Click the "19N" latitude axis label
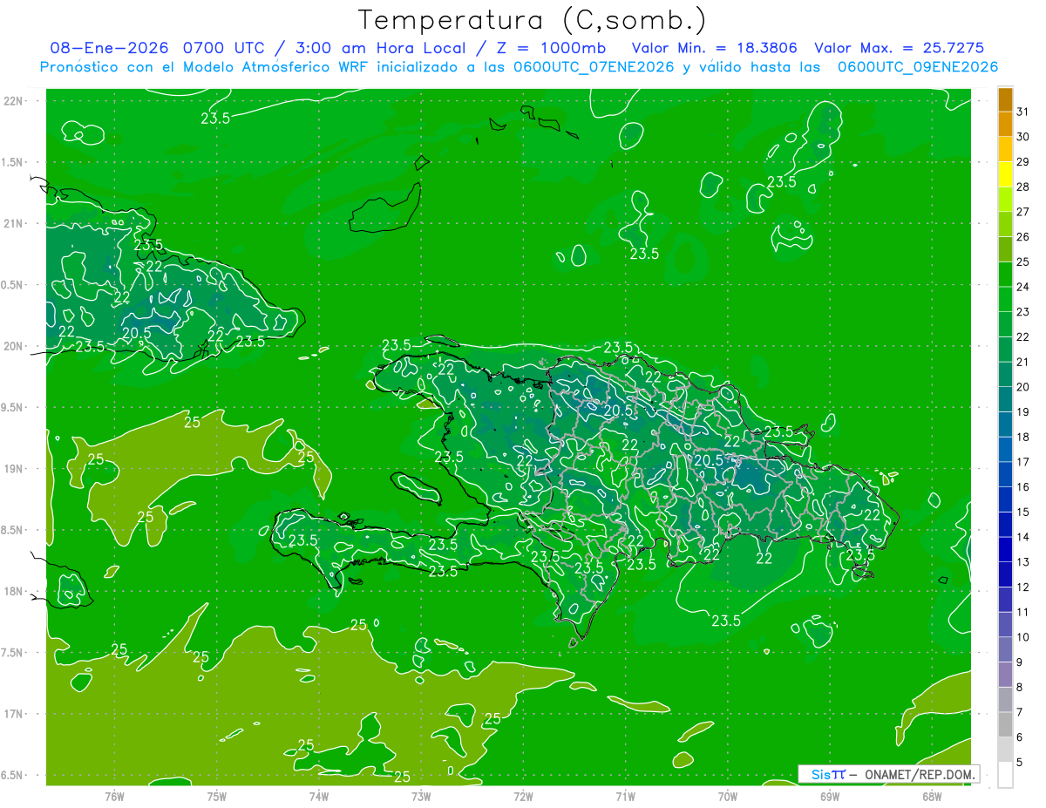This screenshot has width=1046, height=808. (15, 469)
